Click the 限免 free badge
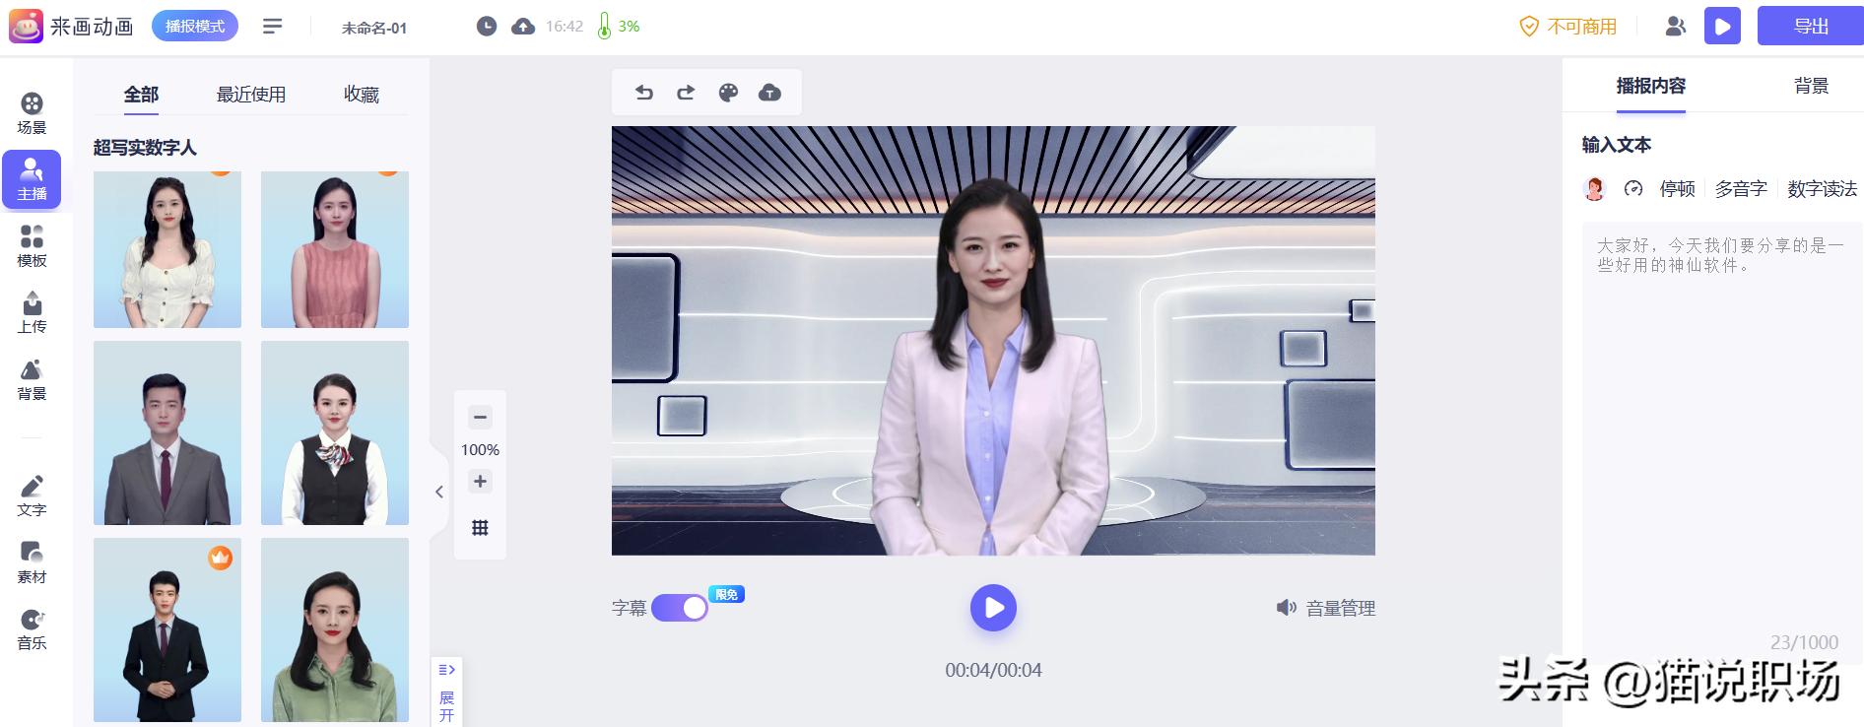Screen dimensions: 1864x727 (x=726, y=594)
